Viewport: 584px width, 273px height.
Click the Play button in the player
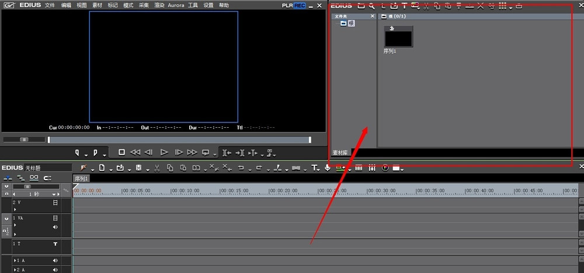pos(164,152)
